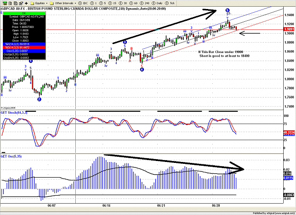Click the circled wave 4 marker

point(142,70)
